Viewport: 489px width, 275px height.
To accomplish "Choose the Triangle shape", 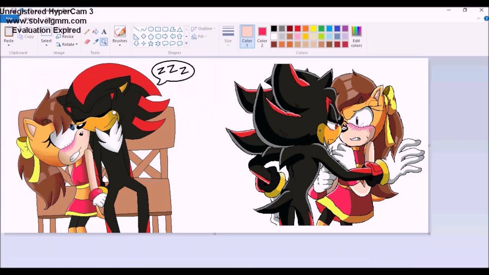I will tap(180, 29).
